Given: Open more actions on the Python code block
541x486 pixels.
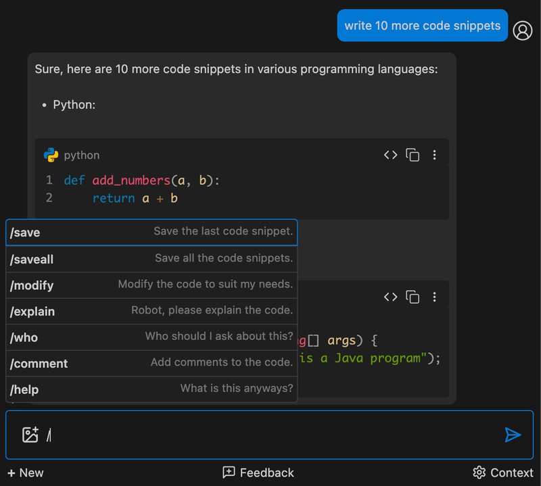Looking at the screenshot, I should tap(435, 155).
